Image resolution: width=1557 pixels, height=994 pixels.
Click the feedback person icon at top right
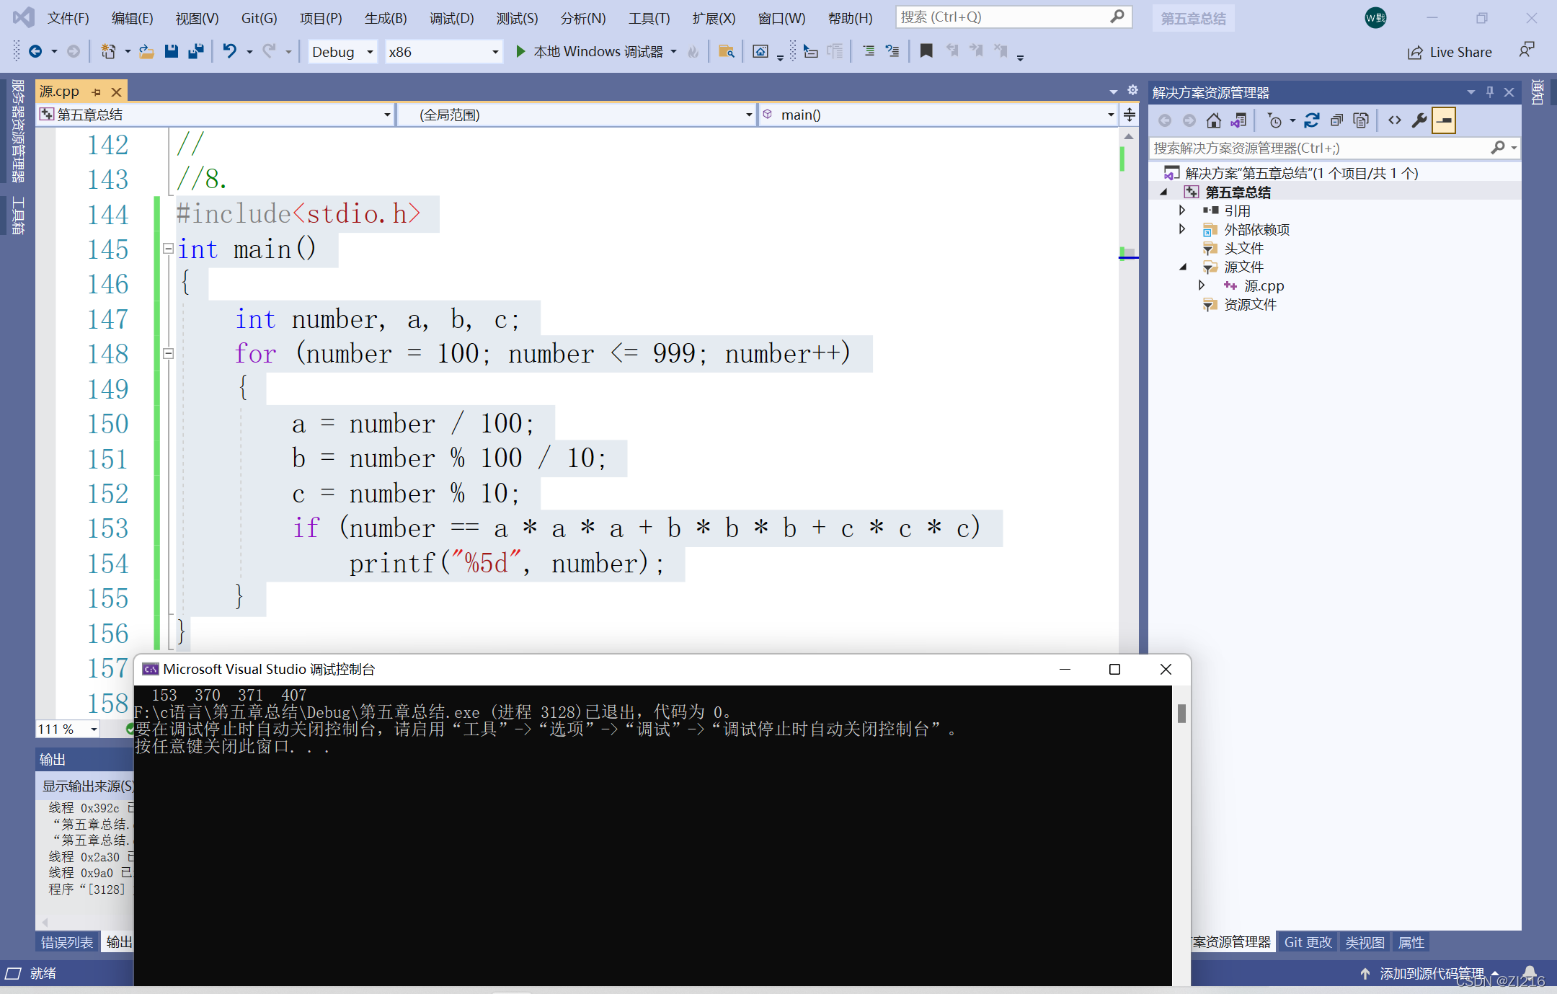coord(1526,50)
